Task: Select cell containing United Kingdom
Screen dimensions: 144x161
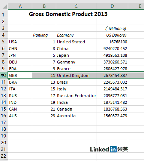Action: 76,75
